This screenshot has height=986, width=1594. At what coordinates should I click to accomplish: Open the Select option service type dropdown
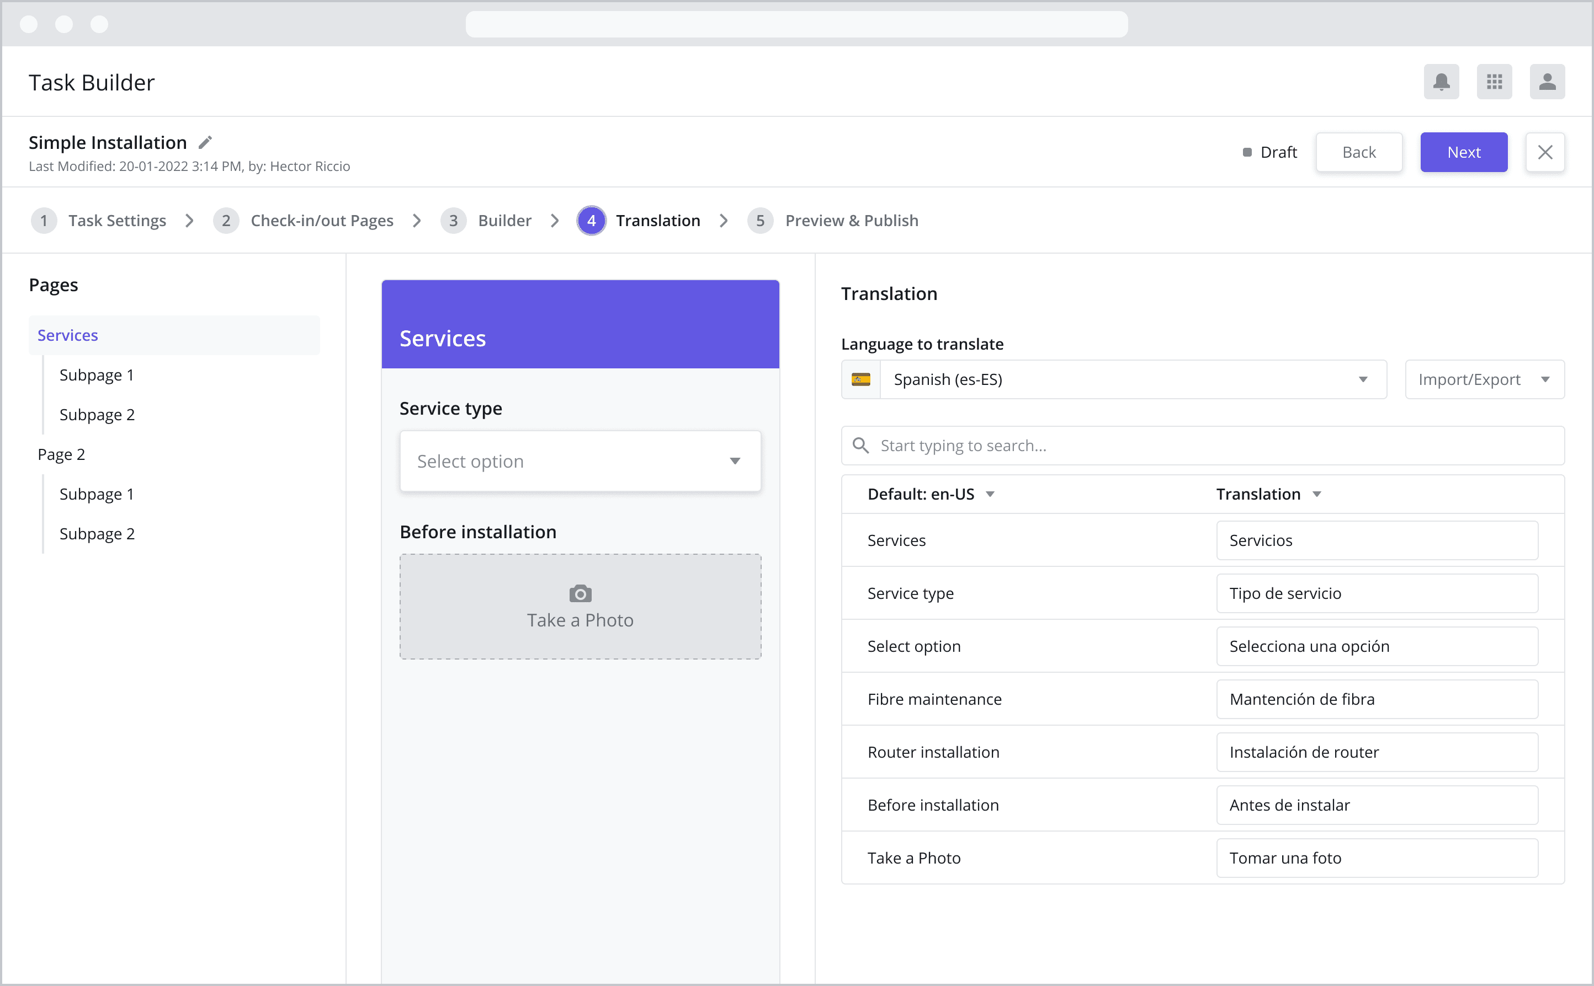tap(580, 461)
